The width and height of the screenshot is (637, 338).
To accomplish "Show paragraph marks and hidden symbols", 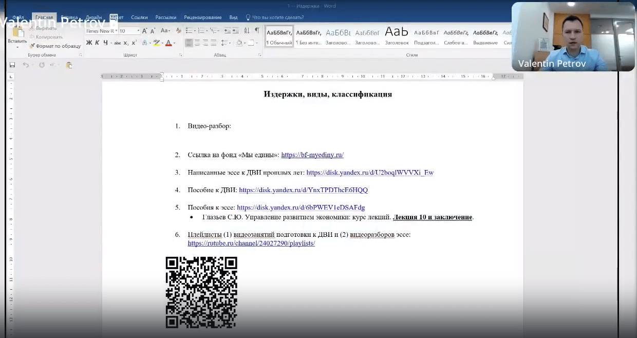I will coord(257,31).
